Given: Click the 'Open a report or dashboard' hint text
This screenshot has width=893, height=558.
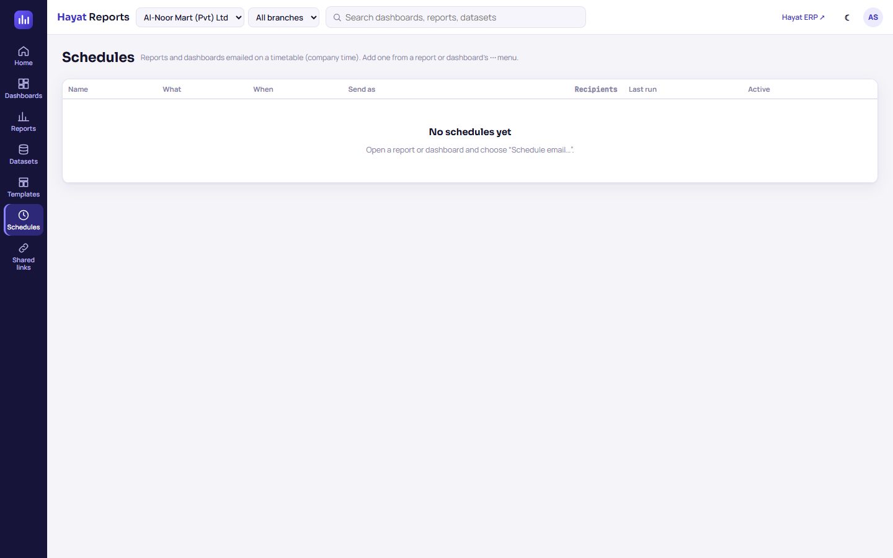Looking at the screenshot, I should [470, 150].
